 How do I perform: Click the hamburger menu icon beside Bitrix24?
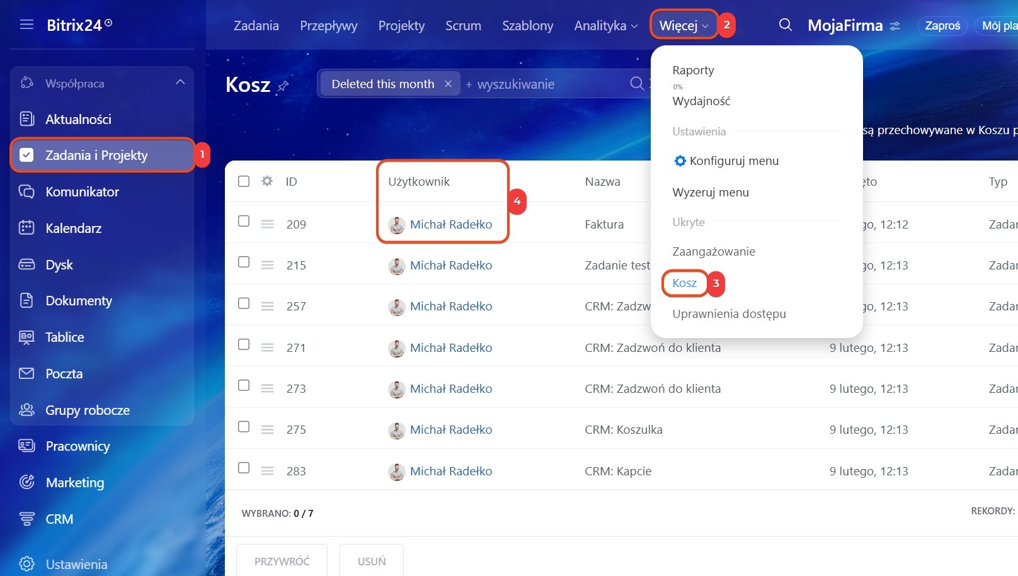pyautogui.click(x=26, y=25)
